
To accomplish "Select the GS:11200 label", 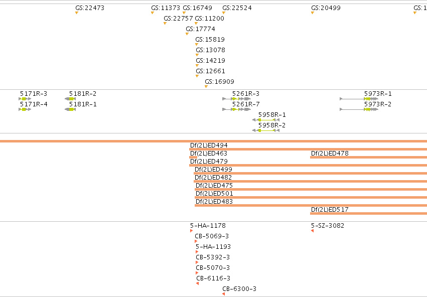I will point(209,19).
